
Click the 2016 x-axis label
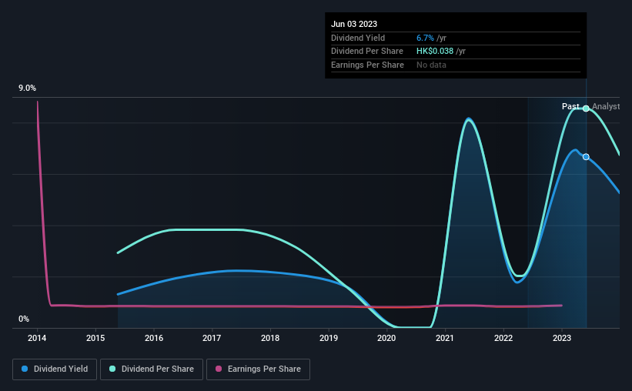(x=154, y=338)
